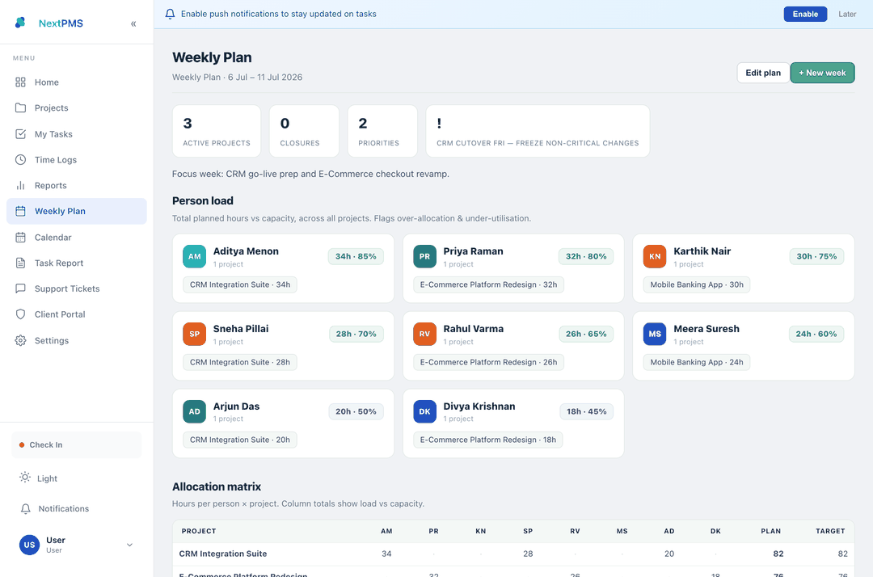Click the AM avatar for Aditya Menon

pyautogui.click(x=194, y=256)
